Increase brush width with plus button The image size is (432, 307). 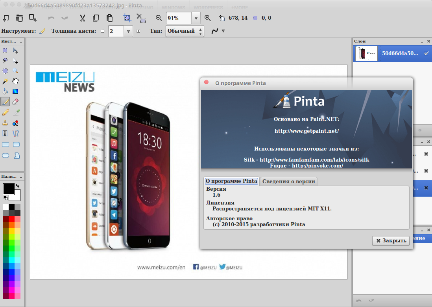[x=138, y=31]
